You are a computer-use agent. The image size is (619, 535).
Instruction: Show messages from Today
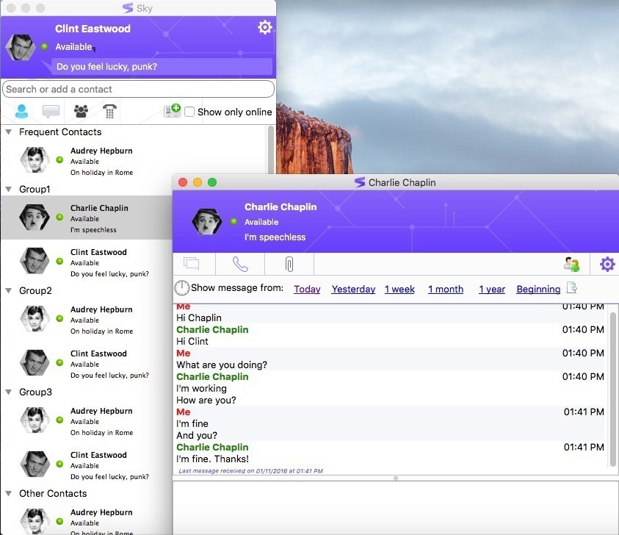[x=307, y=290]
